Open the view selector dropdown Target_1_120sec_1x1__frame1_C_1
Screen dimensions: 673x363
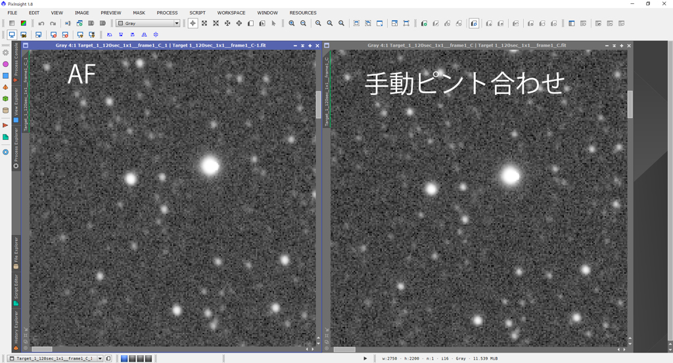pyautogui.click(x=56, y=358)
